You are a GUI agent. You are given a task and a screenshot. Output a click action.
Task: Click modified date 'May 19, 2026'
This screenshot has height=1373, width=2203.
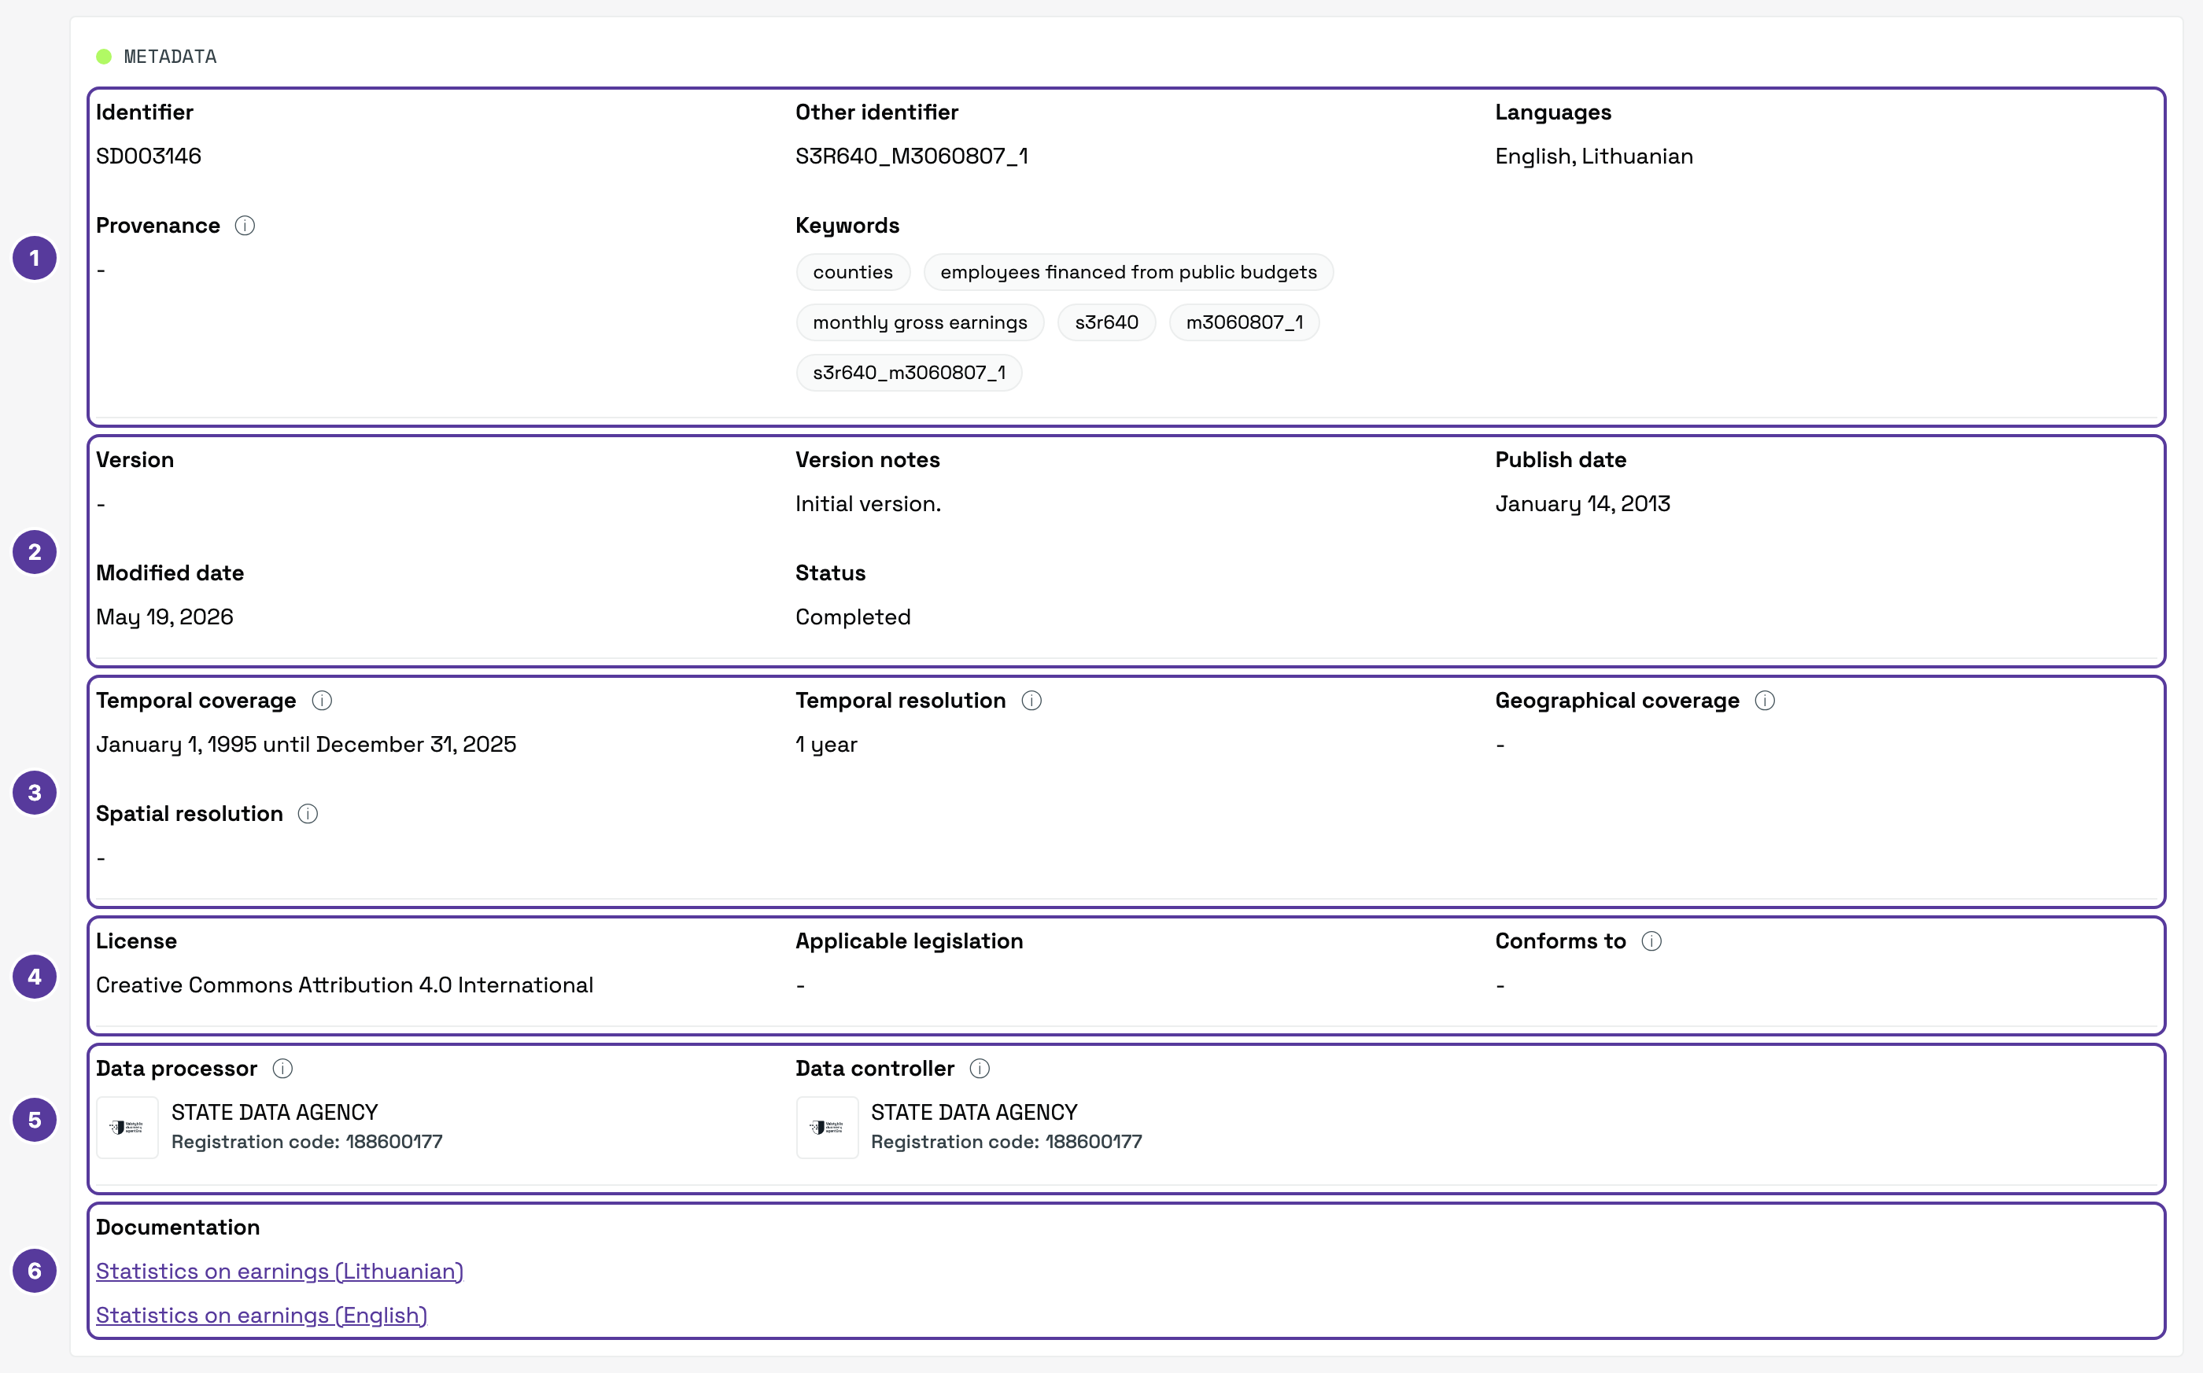click(x=164, y=617)
